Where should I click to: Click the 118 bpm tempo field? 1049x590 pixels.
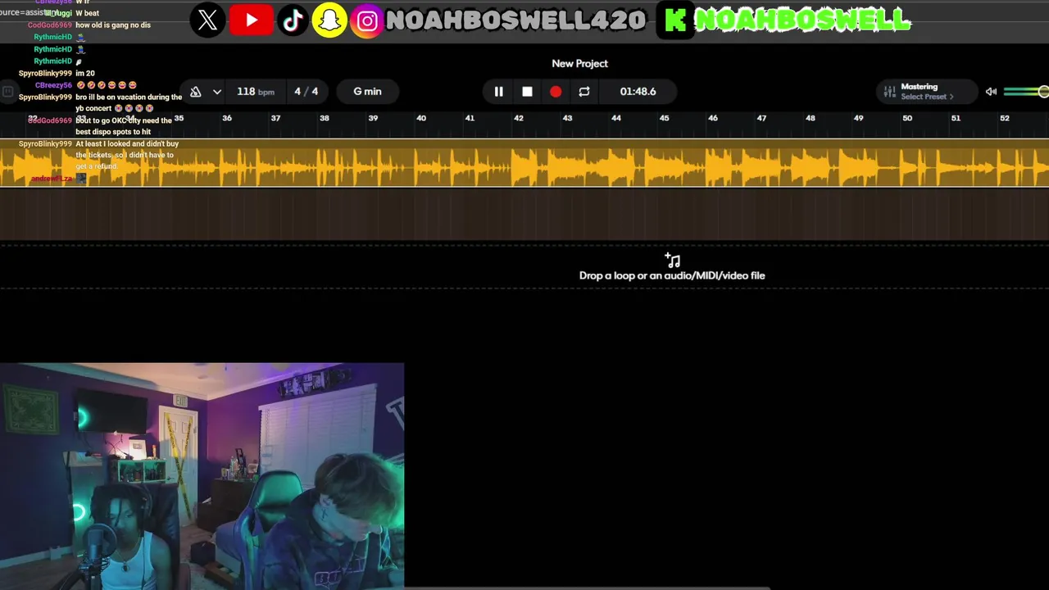click(255, 92)
